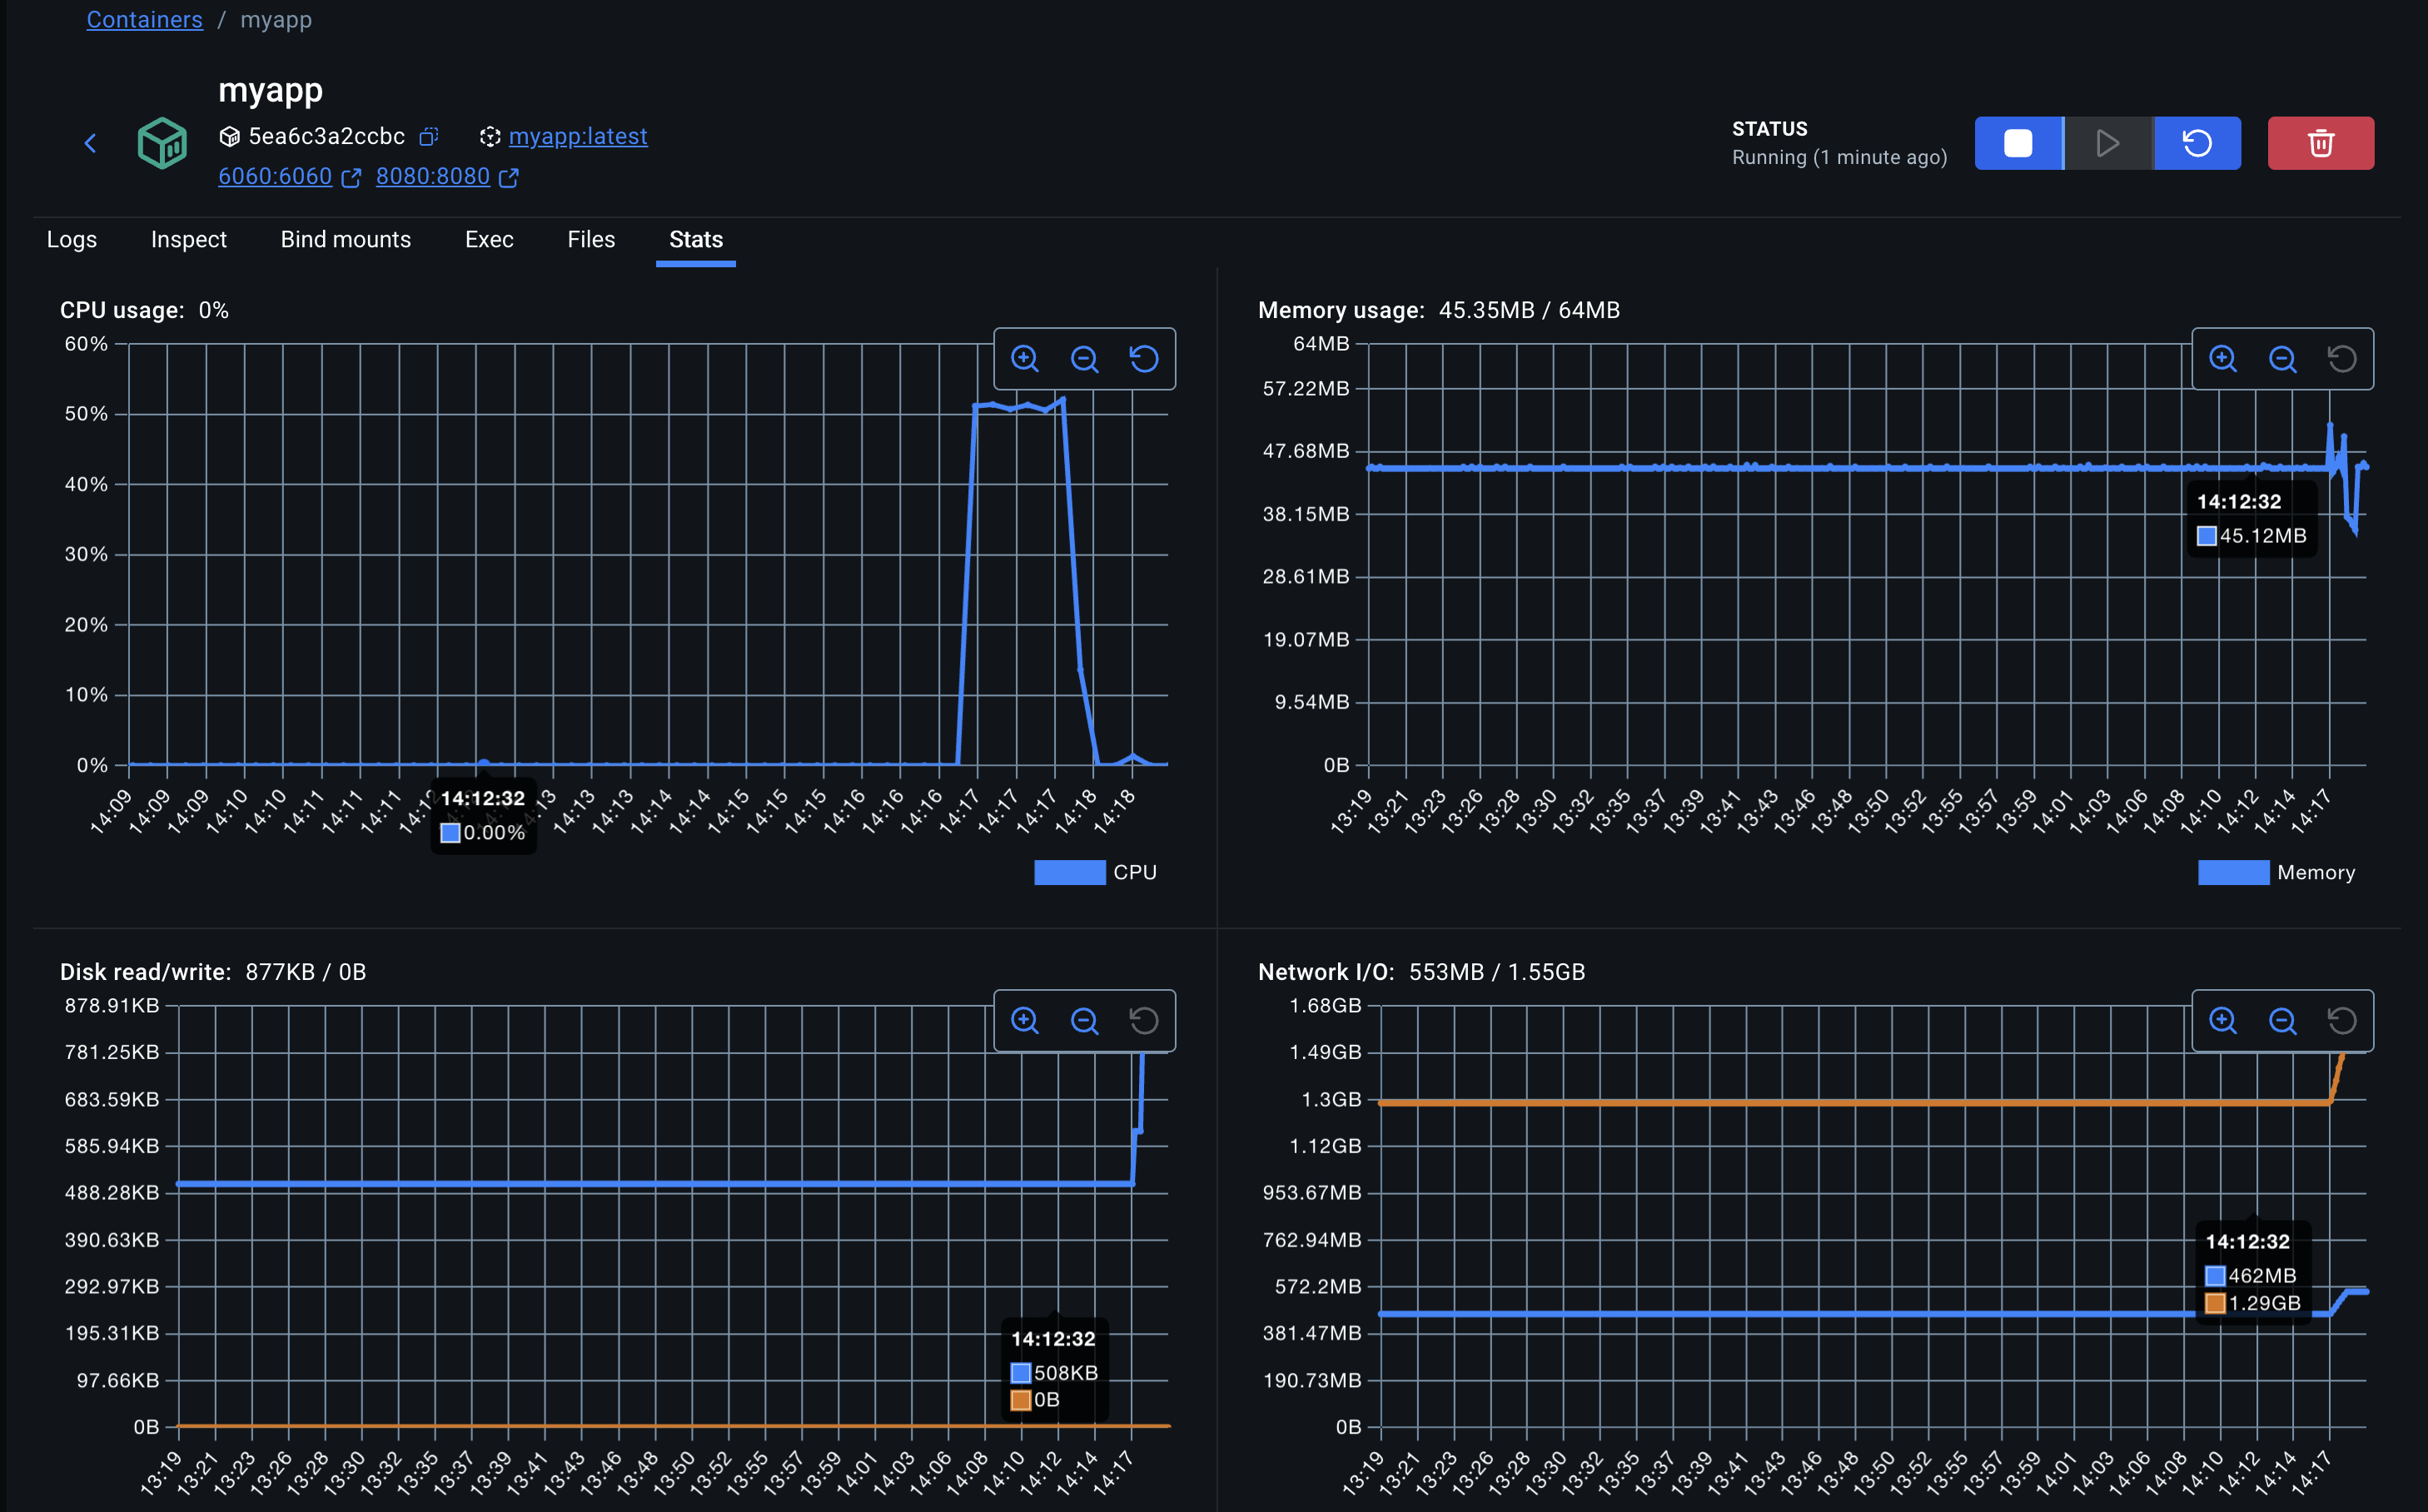Viewport: 2428px width, 1512px height.
Task: Click the container ID 5ea6c3a2ccbc text
Action: pos(326,136)
